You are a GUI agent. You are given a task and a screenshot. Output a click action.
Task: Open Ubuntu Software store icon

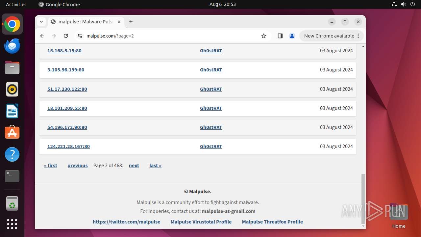point(12,133)
